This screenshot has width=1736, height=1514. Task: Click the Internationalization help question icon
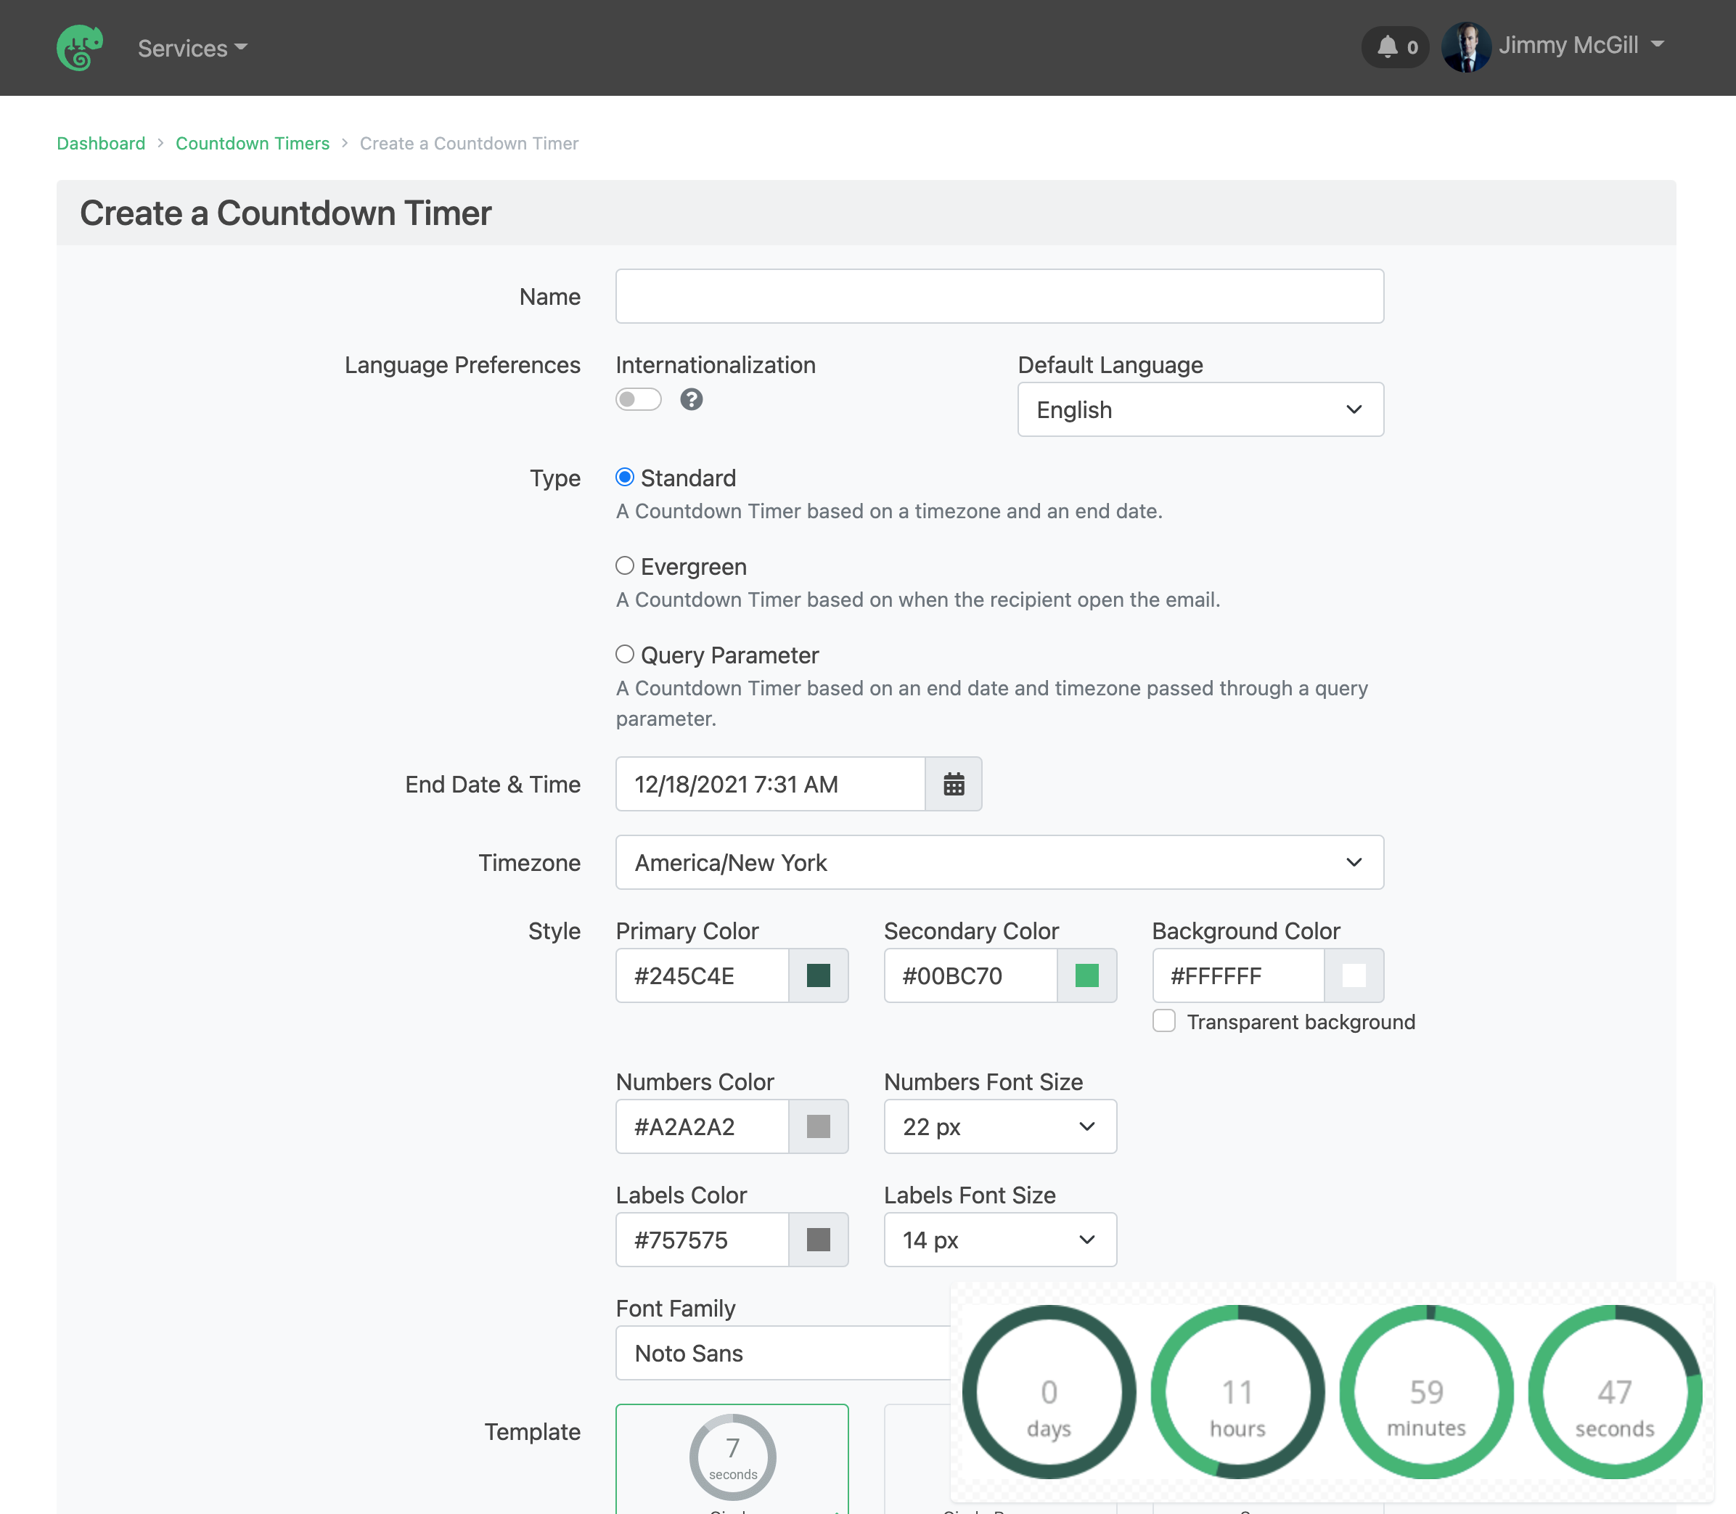click(691, 400)
